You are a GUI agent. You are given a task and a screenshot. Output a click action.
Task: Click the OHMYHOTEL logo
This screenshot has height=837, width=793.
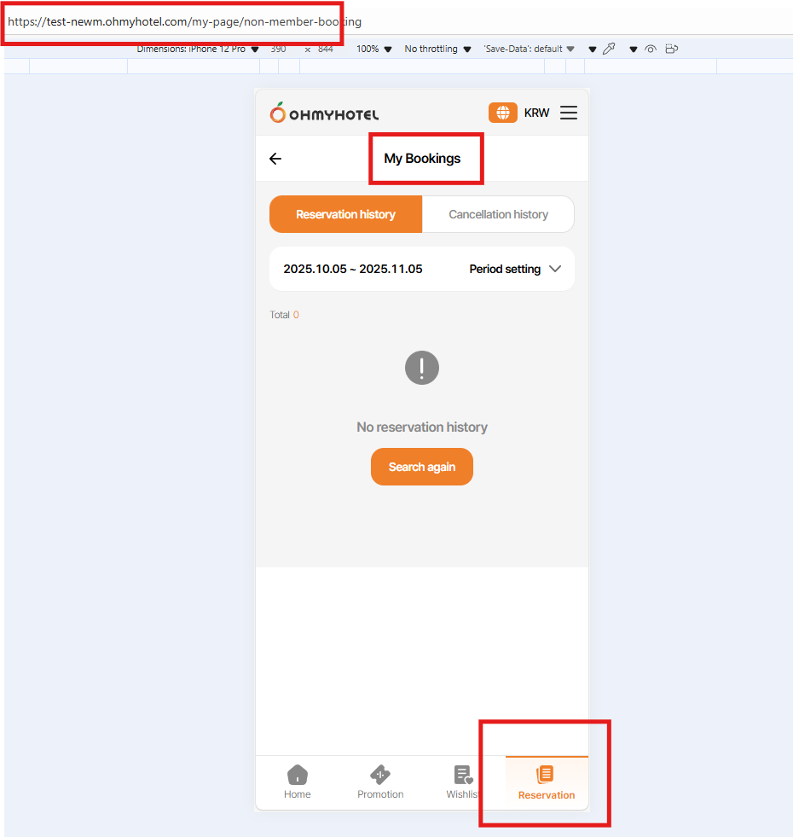[324, 113]
